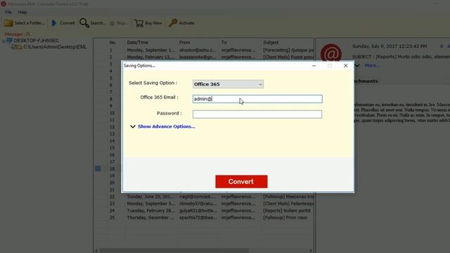Click the Activate key icon
The width and height of the screenshot is (450, 253).
173,23
